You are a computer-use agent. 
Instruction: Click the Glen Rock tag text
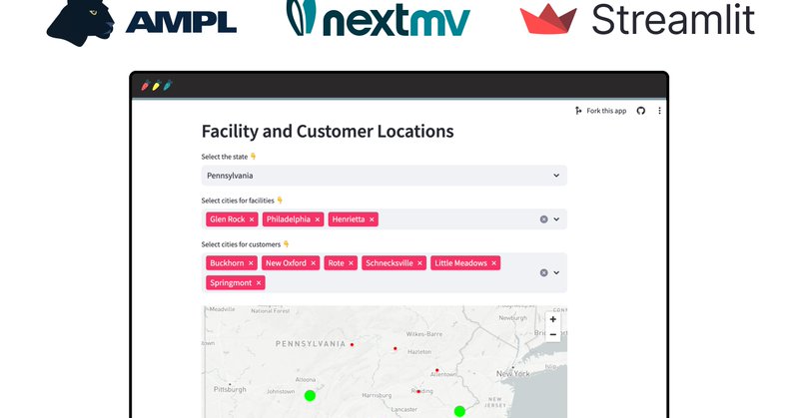[228, 219]
